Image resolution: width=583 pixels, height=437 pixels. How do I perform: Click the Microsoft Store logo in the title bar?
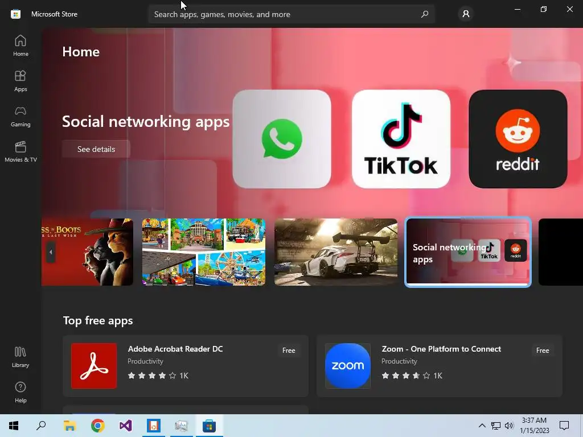click(x=15, y=14)
